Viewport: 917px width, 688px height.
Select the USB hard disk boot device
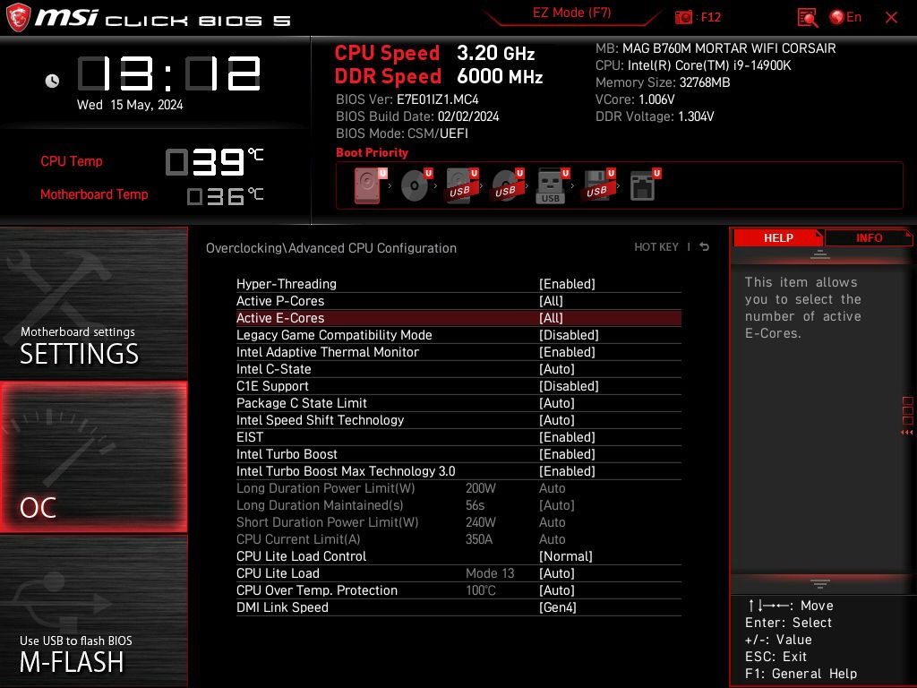tap(462, 185)
